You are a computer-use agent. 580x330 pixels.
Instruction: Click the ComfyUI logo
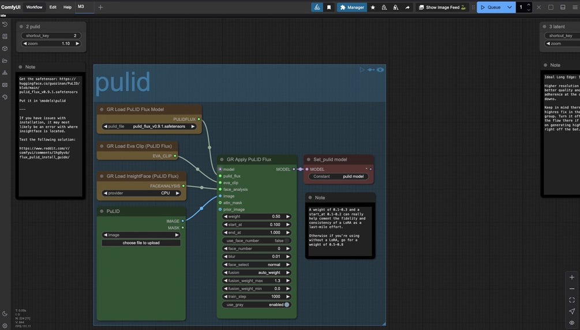(x=11, y=7)
